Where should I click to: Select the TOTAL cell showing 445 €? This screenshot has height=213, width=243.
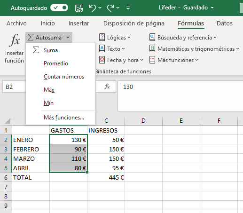tap(106, 177)
